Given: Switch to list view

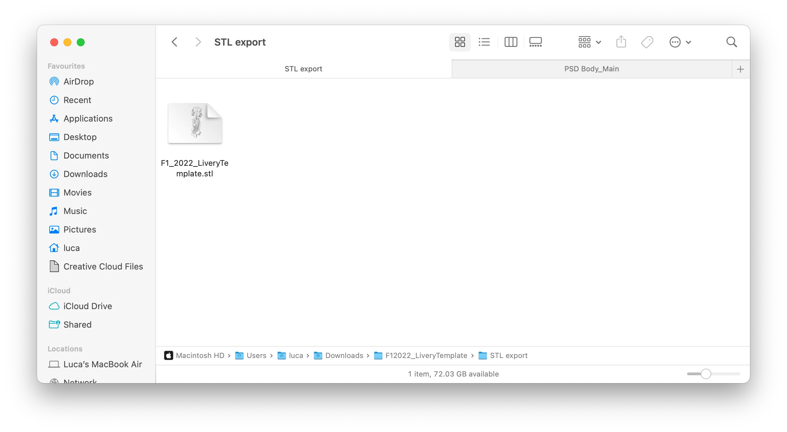Looking at the screenshot, I should tap(484, 42).
